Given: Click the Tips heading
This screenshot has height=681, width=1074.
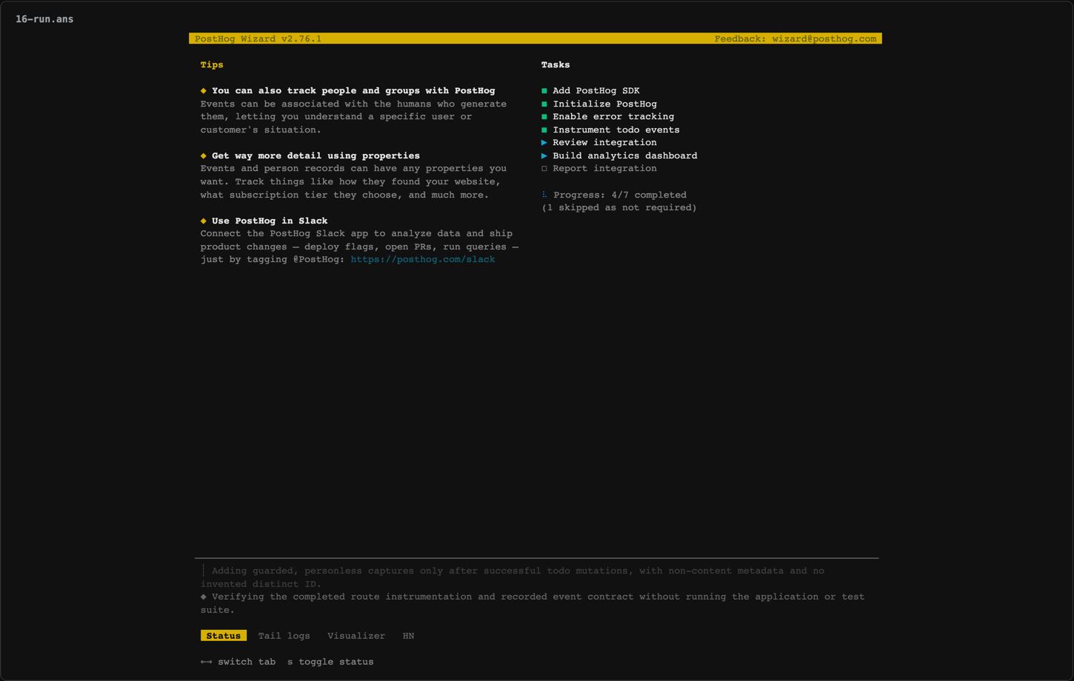Looking at the screenshot, I should pyautogui.click(x=212, y=65).
